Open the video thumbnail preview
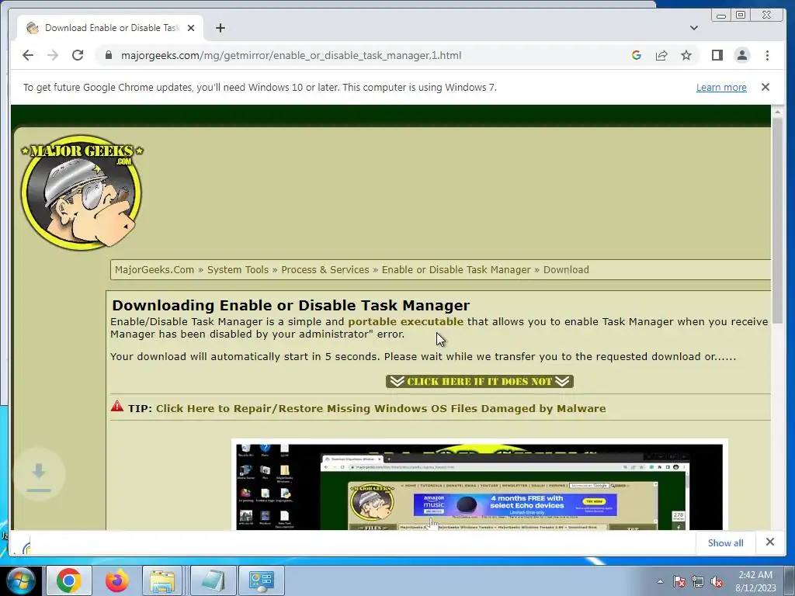Screen dimensions: 795x596 pyautogui.click(x=480, y=486)
